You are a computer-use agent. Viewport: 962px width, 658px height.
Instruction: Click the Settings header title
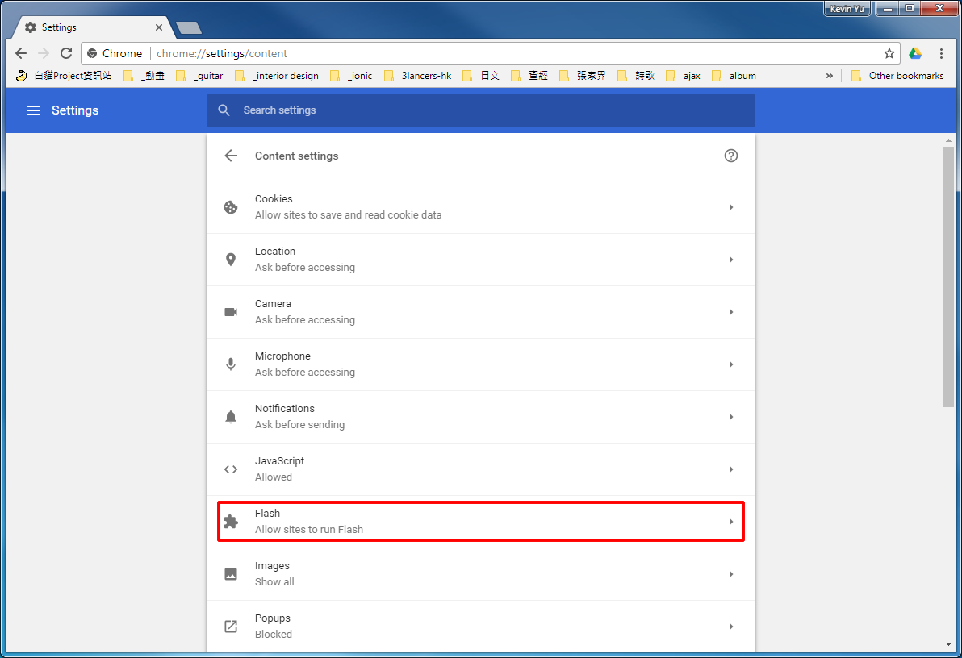click(x=75, y=110)
